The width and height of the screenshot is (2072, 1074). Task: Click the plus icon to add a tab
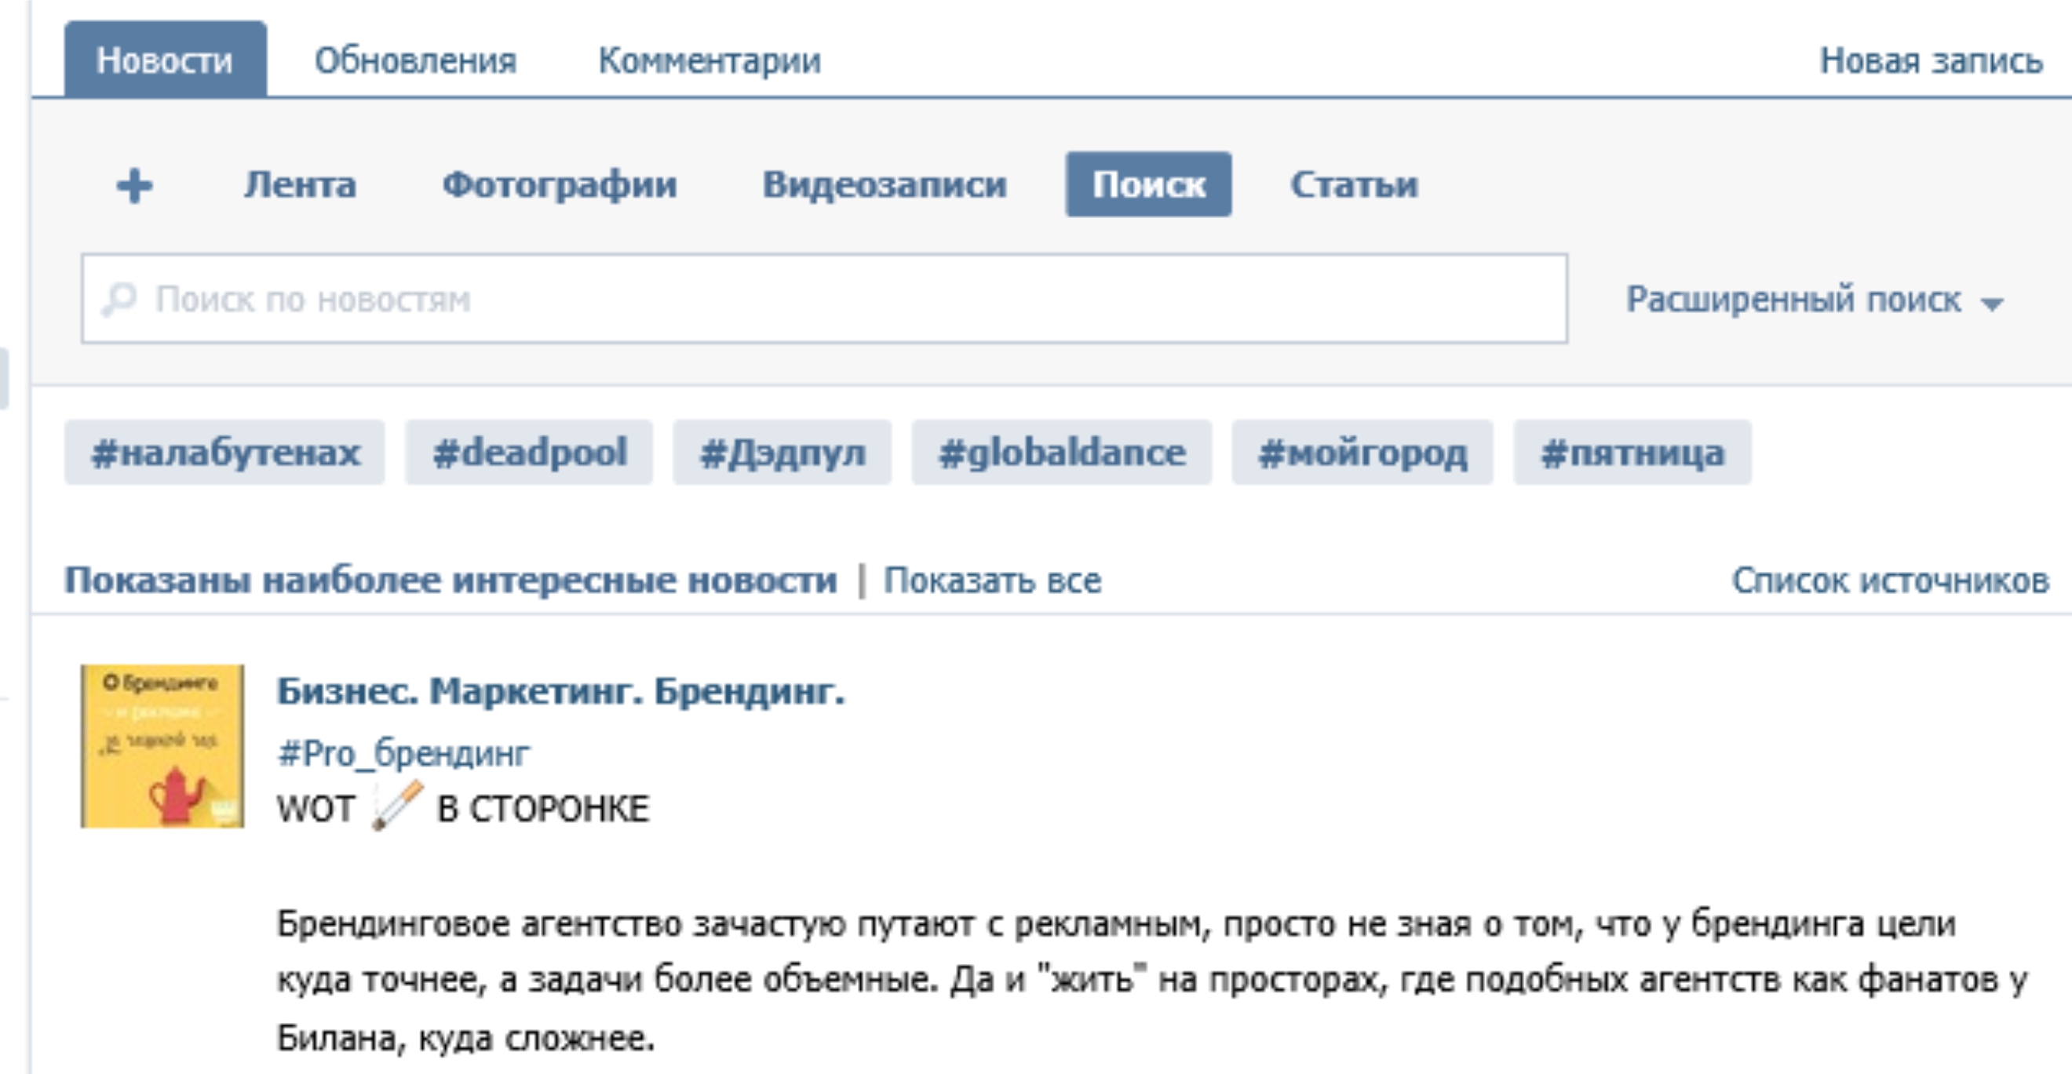click(134, 186)
